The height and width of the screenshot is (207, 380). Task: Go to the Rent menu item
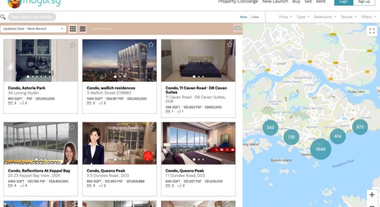tap(321, 2)
